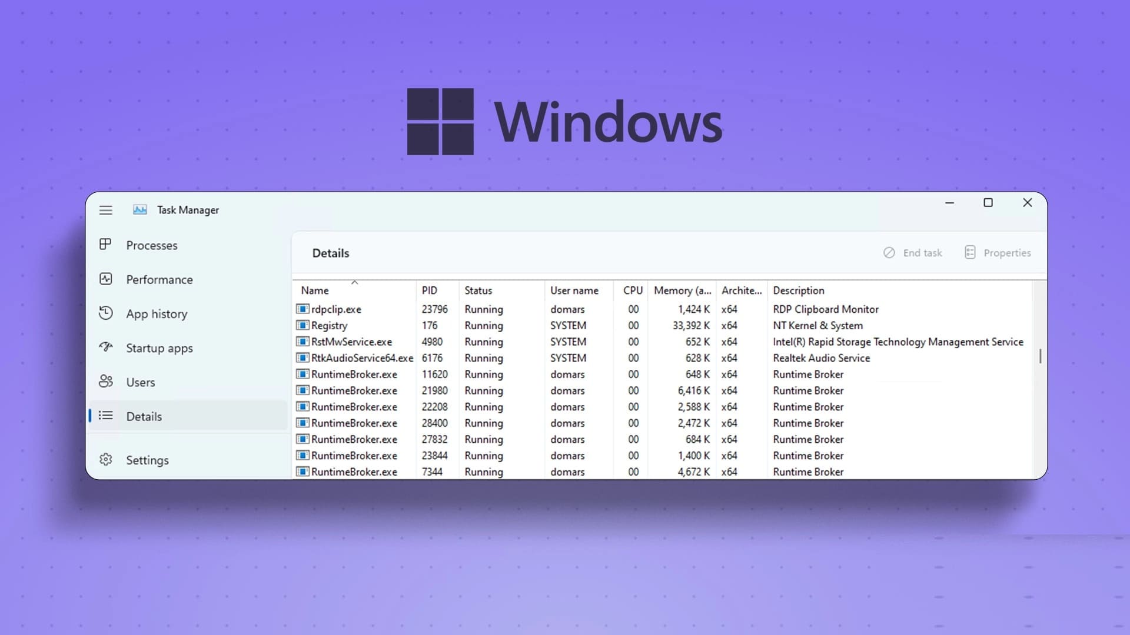Viewport: 1130px width, 635px height.
Task: Click Intel(R) Rapid Storage Technology description
Action: pos(898,342)
